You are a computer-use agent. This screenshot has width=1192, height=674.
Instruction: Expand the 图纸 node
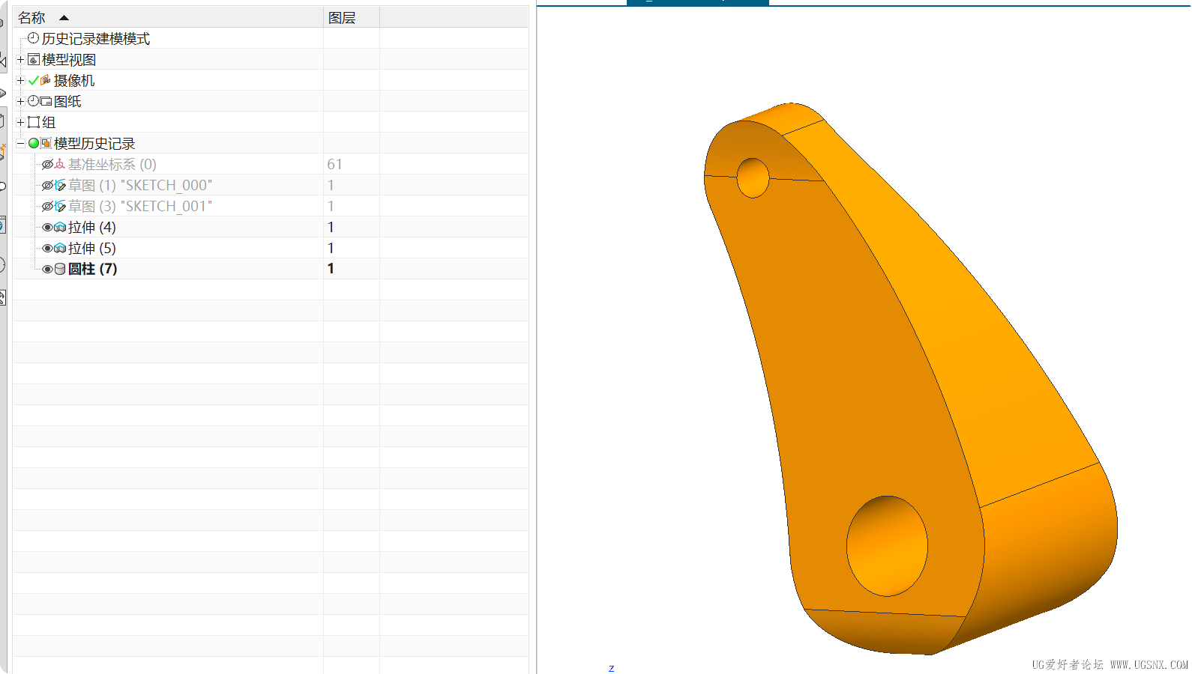20,101
